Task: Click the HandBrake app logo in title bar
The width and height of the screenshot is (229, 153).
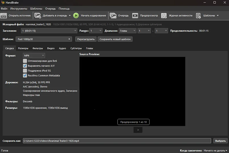Action: coord(3,3)
